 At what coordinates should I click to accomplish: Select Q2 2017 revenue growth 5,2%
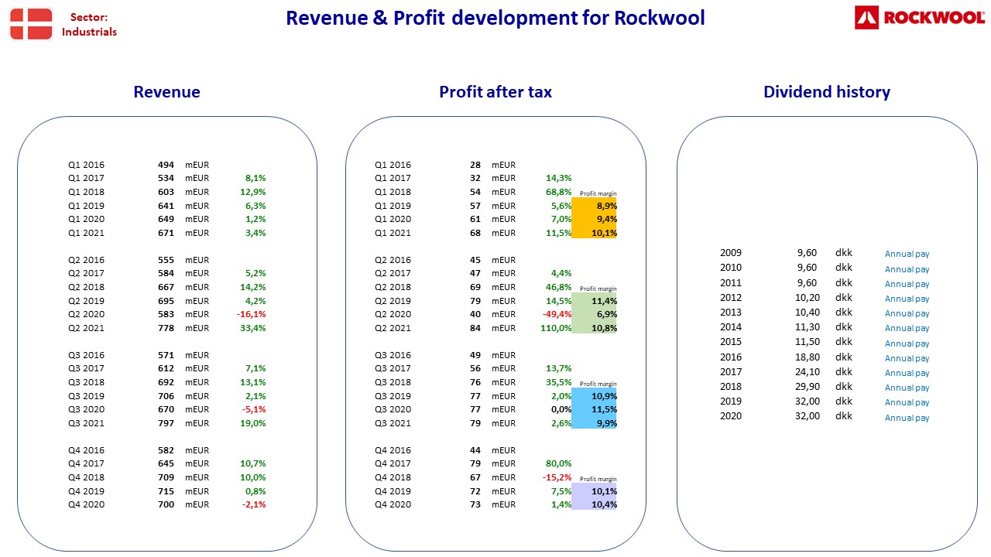(x=255, y=273)
